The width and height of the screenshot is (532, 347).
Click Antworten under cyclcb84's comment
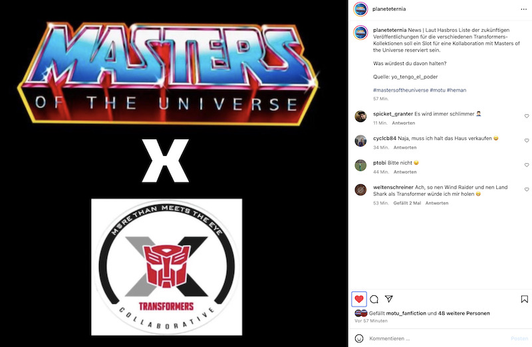point(405,147)
